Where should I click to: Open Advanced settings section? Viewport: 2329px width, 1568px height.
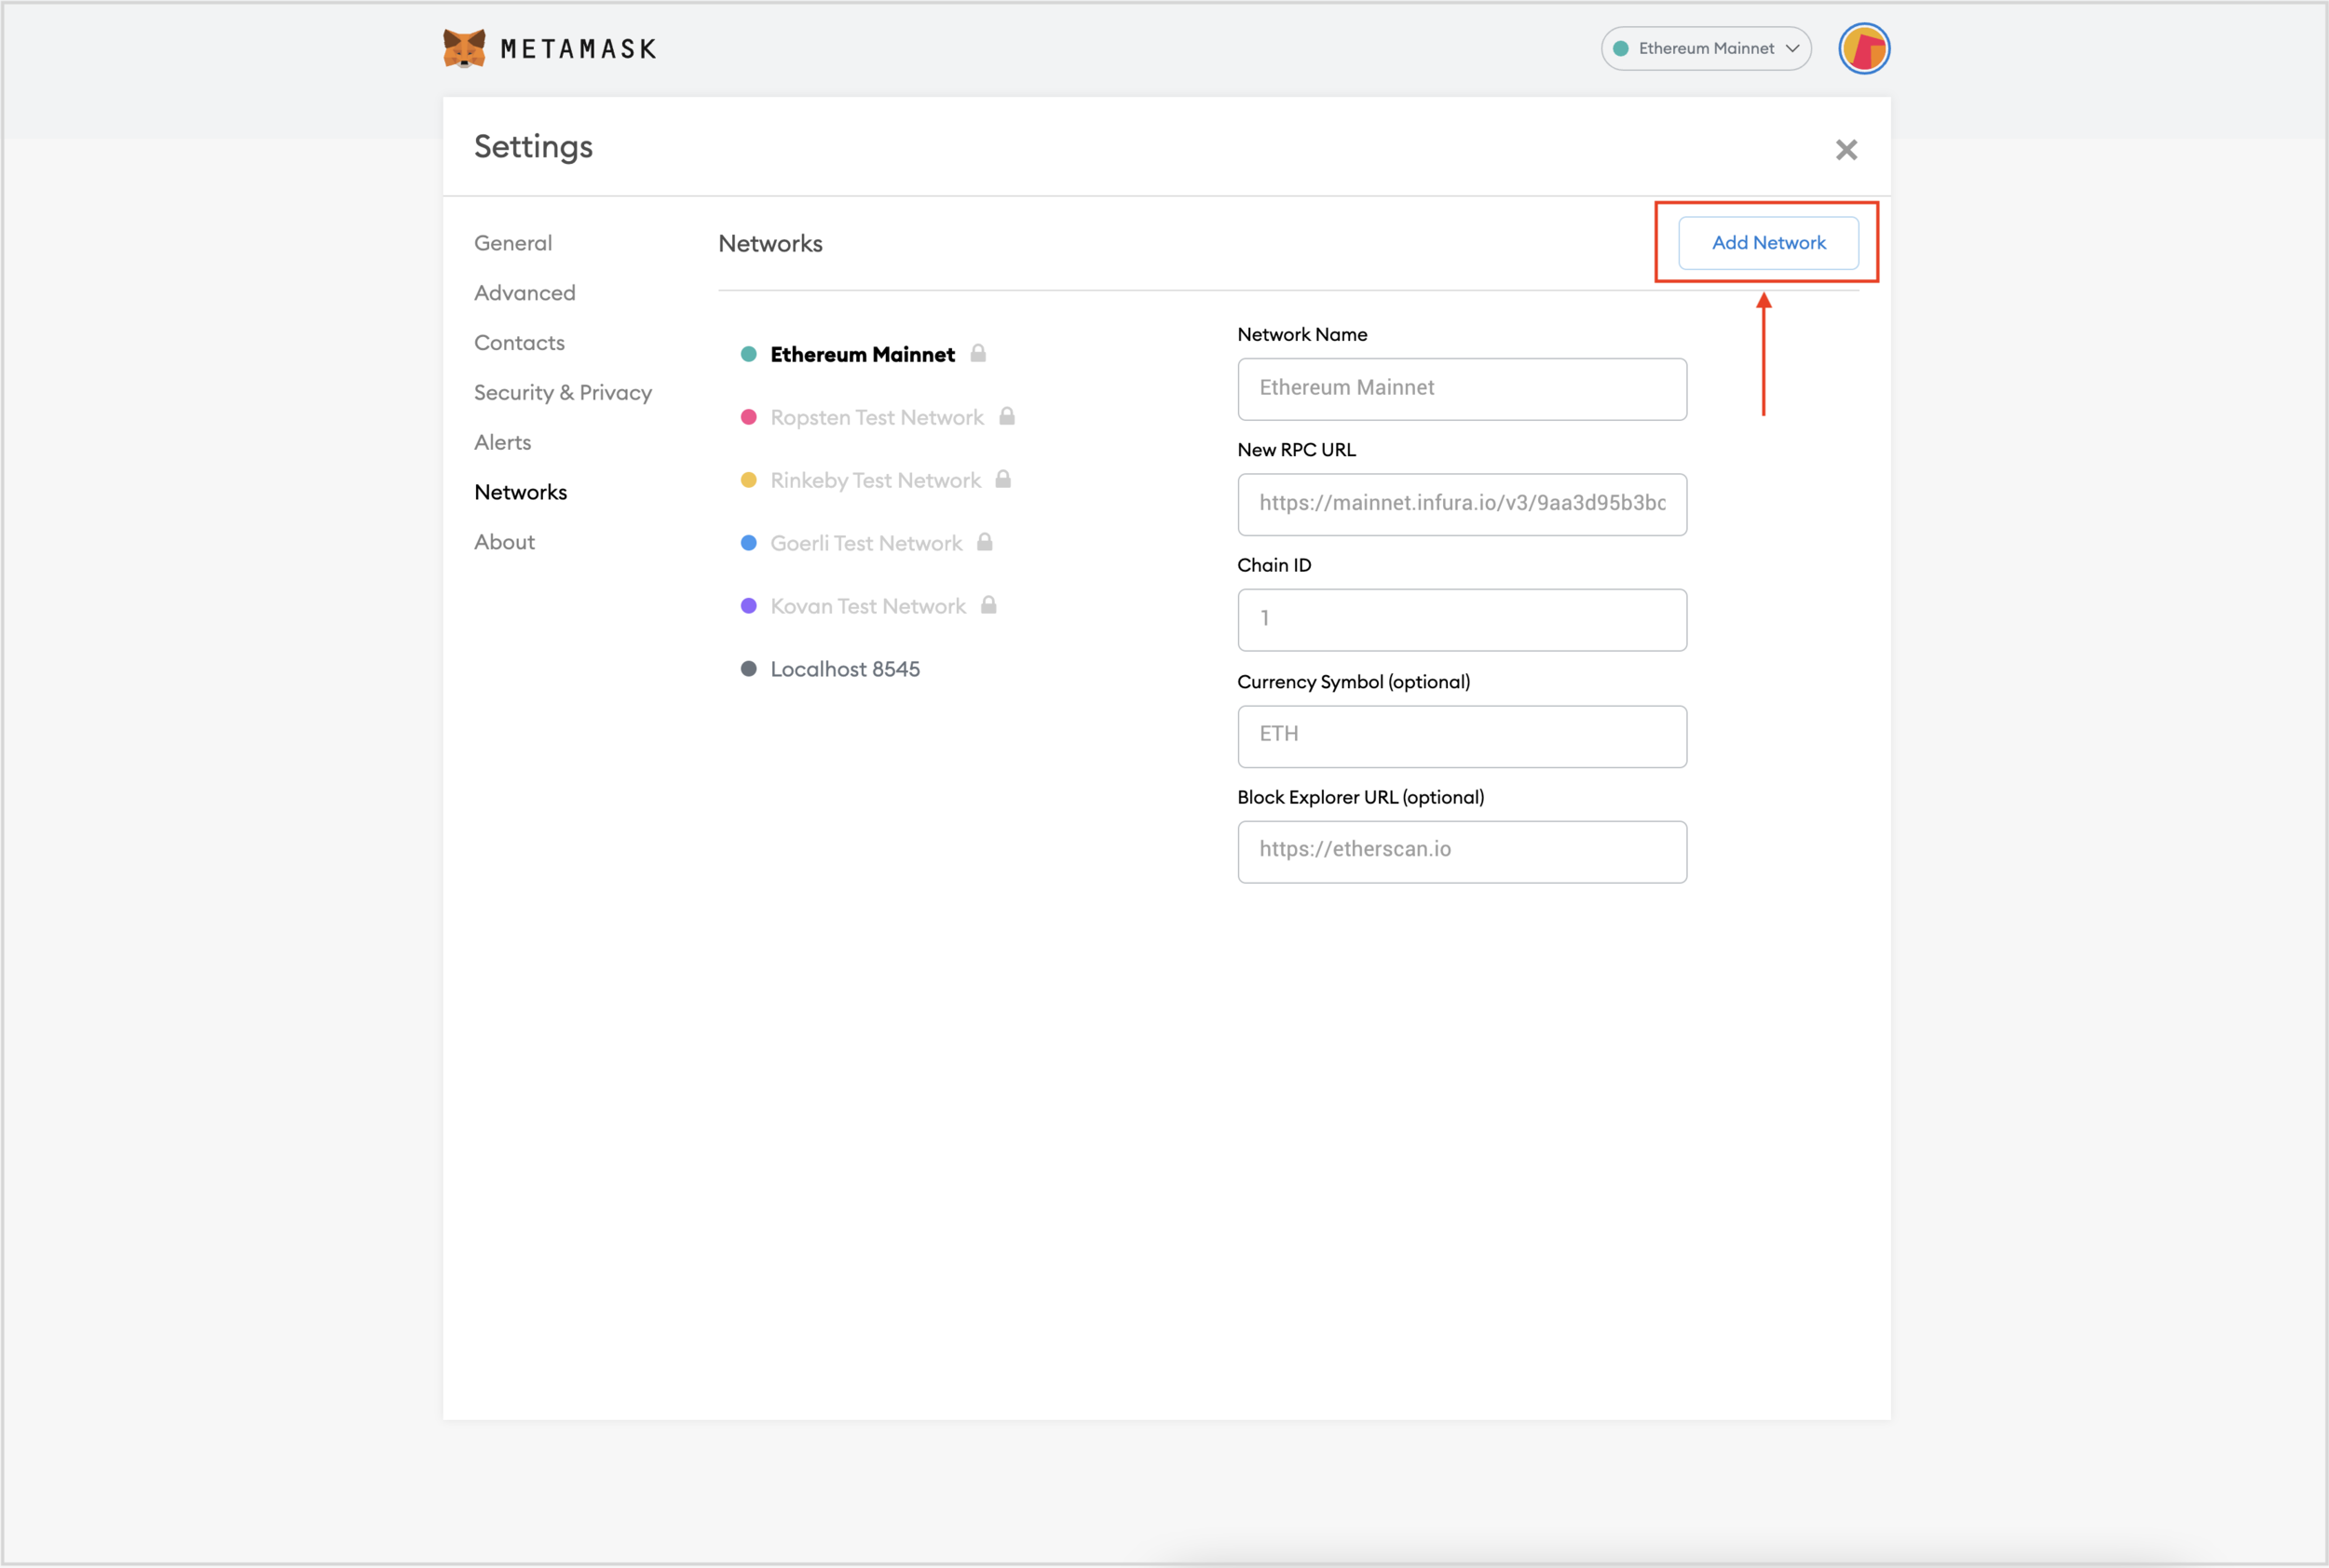click(x=525, y=293)
